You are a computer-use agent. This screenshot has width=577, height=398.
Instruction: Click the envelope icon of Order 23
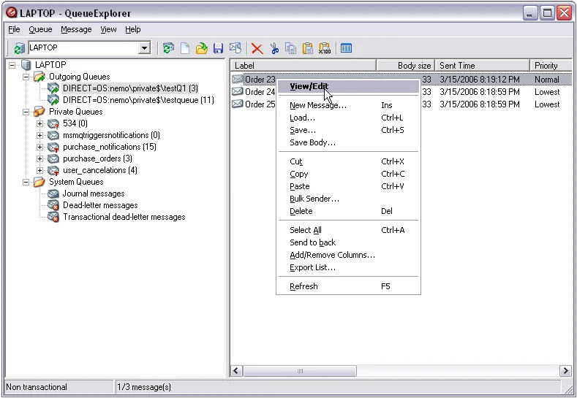coord(238,79)
